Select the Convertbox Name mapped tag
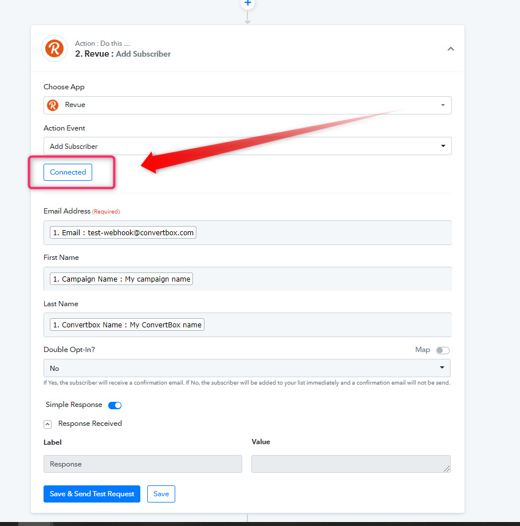The width and height of the screenshot is (520, 526). point(127,325)
